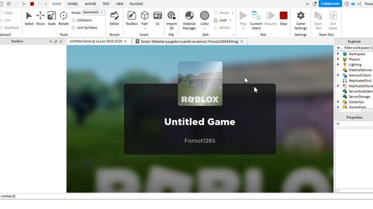Click the cloud save icon
The height and width of the screenshot is (209, 373).
click(353, 4)
